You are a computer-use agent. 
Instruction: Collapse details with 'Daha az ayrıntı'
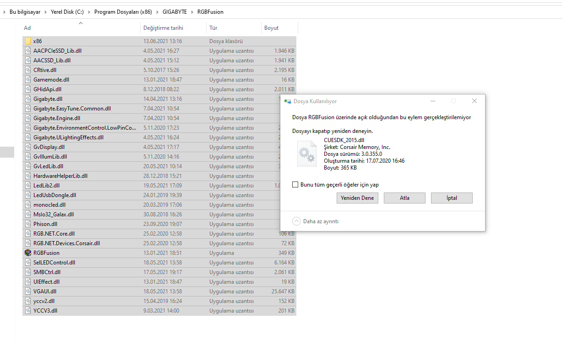click(x=316, y=221)
